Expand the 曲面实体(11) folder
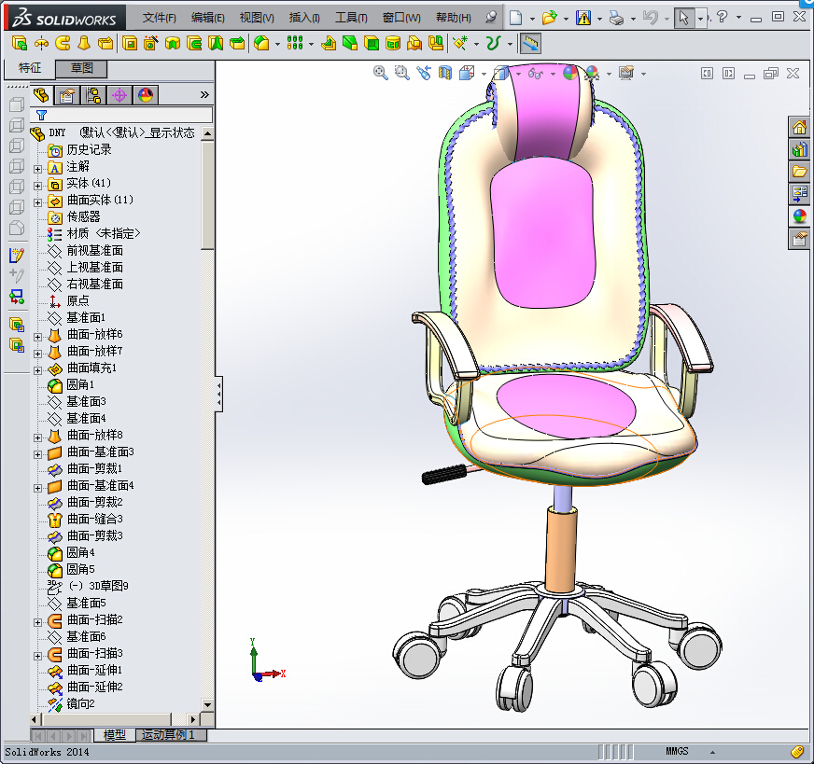814x764 pixels. coord(38,202)
